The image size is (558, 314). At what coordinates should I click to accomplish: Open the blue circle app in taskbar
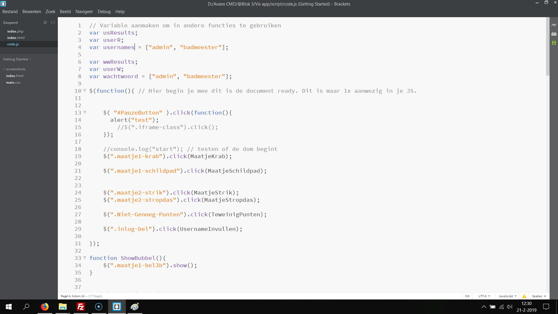coord(99,307)
